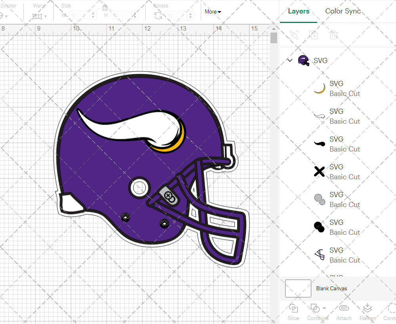Click the Attach tool
Screen dimensions: 396x324
pos(344,312)
